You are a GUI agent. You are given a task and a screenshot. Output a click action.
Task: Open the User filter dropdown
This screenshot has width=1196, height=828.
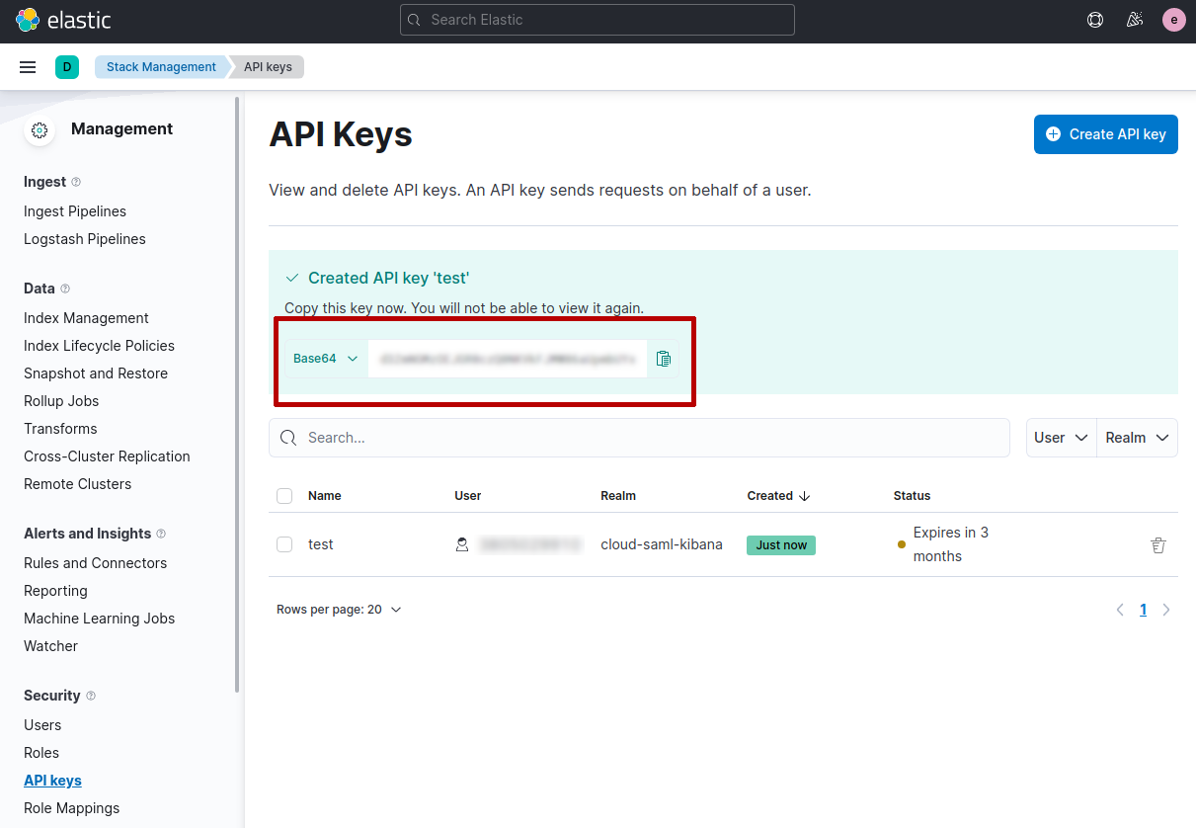pos(1061,437)
